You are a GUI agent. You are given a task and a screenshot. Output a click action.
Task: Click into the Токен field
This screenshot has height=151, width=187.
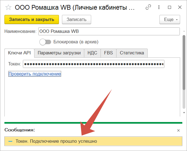[93, 64]
